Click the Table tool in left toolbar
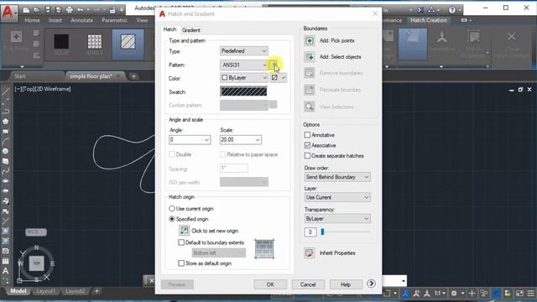The image size is (537, 302). pos(6,261)
